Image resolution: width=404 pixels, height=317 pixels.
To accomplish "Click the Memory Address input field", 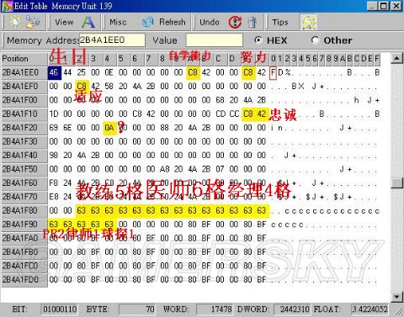I will click(x=112, y=40).
